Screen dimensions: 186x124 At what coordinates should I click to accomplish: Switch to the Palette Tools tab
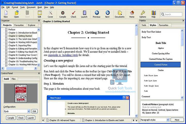pyautogui.click(x=144, y=25)
